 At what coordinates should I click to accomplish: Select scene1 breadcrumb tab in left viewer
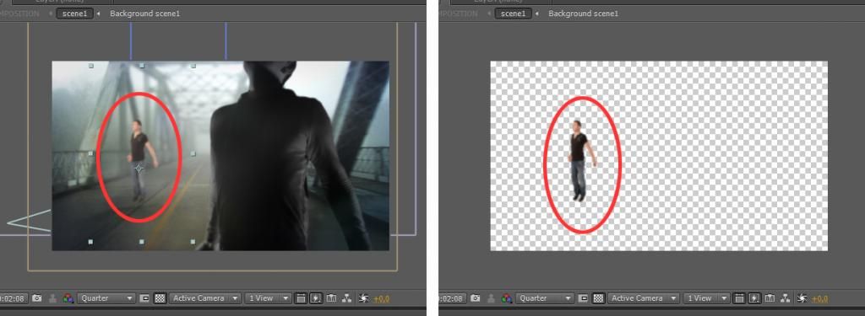(74, 13)
